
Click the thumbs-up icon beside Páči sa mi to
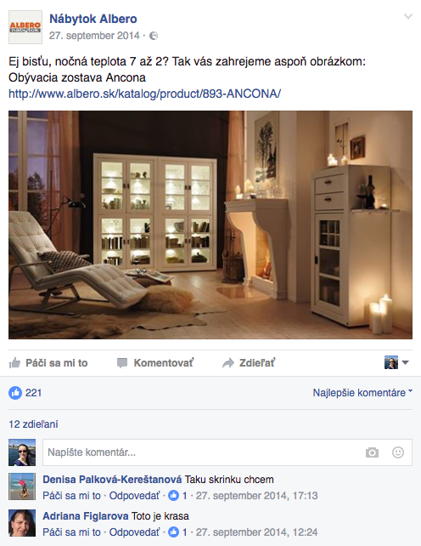click(14, 363)
